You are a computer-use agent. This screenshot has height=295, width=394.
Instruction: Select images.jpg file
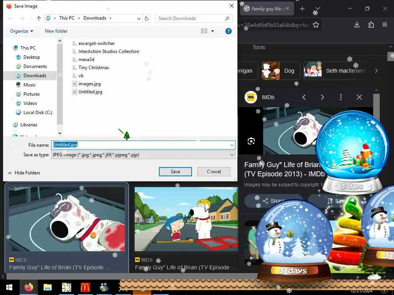(89, 84)
